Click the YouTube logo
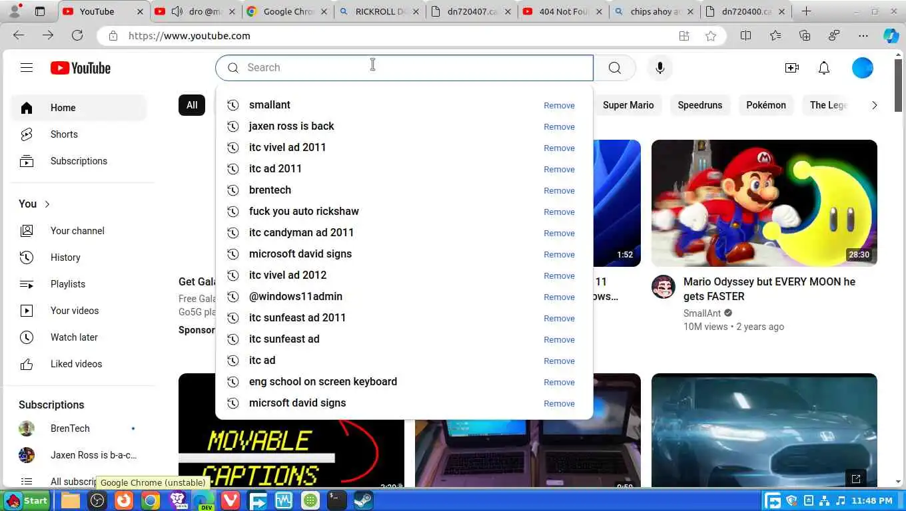The height and width of the screenshot is (511, 906). pyautogui.click(x=81, y=68)
